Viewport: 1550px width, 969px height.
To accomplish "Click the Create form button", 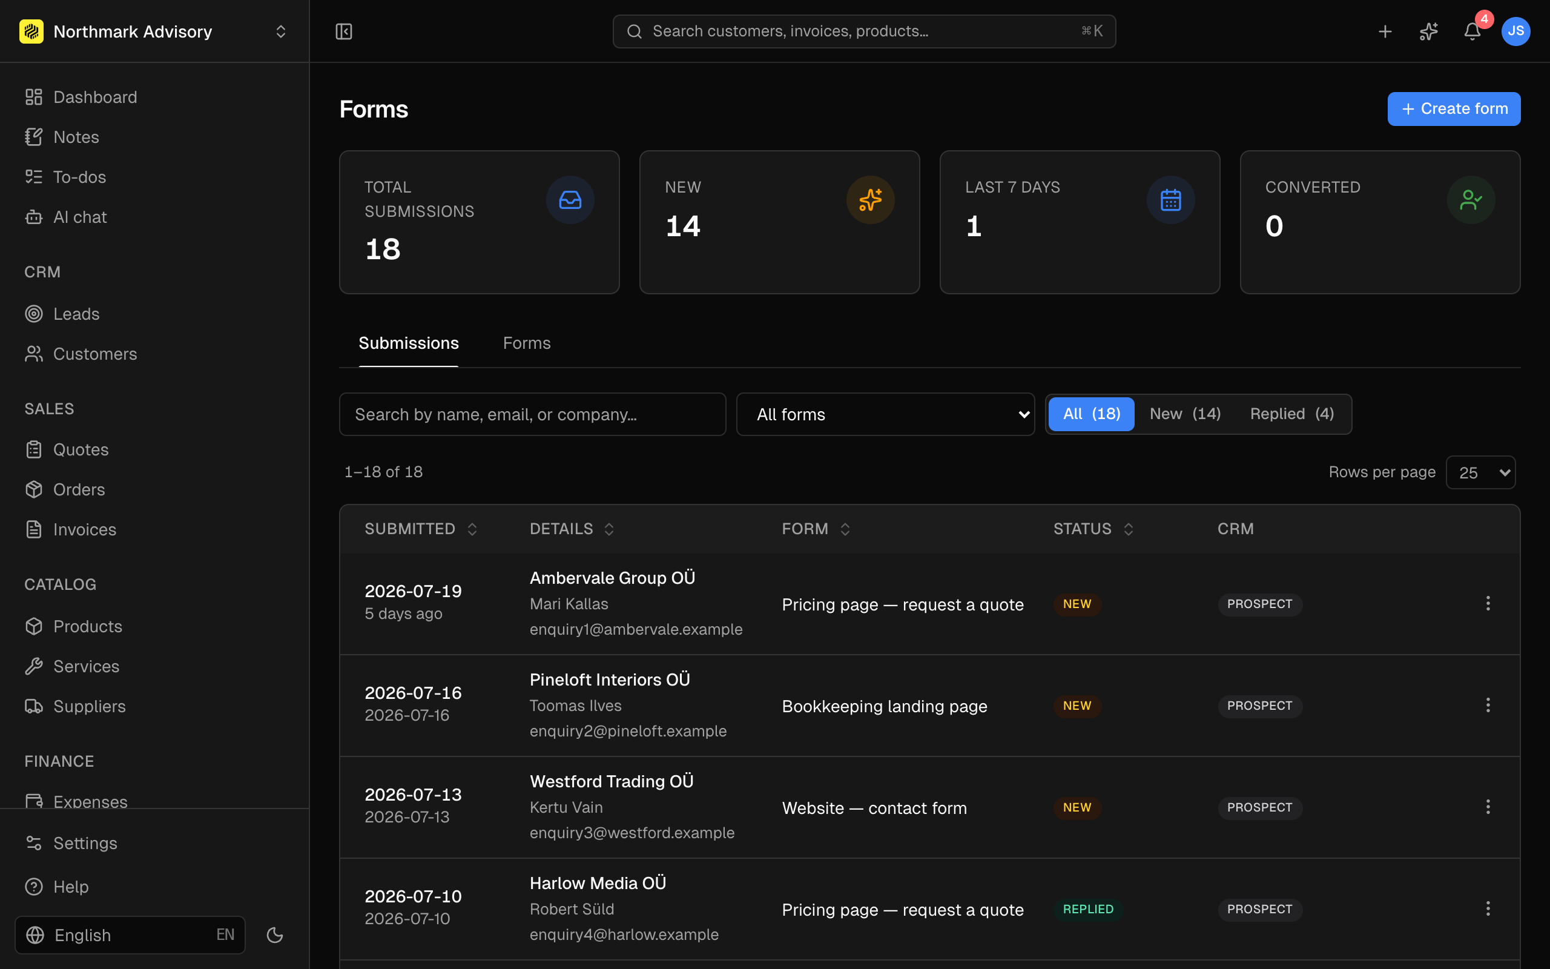I will [x=1454, y=109].
